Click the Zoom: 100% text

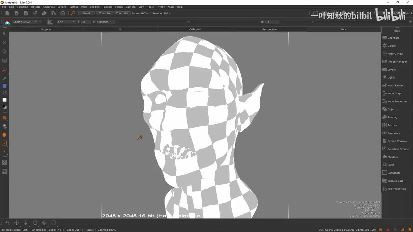pos(140,13)
